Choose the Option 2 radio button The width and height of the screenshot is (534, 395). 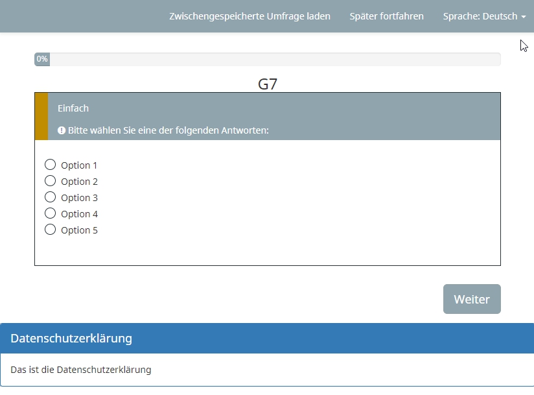click(x=50, y=181)
